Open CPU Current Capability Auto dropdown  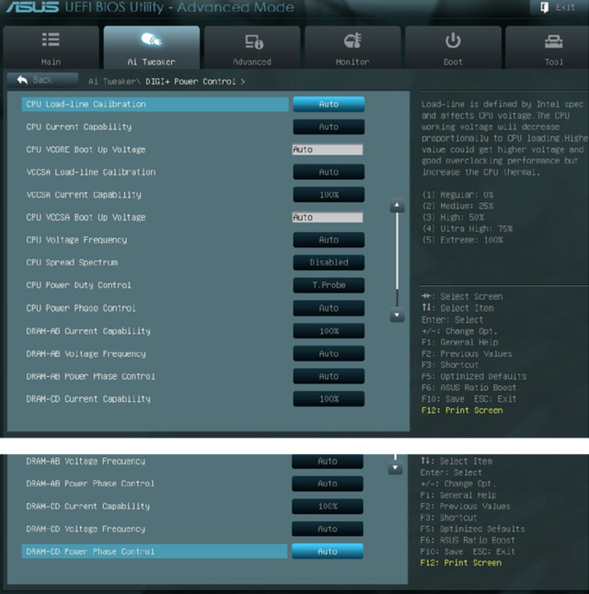coord(329,127)
